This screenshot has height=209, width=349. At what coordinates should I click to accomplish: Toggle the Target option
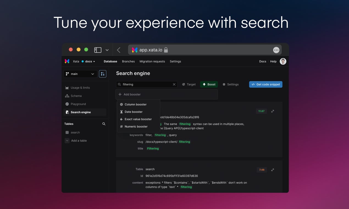click(189, 84)
